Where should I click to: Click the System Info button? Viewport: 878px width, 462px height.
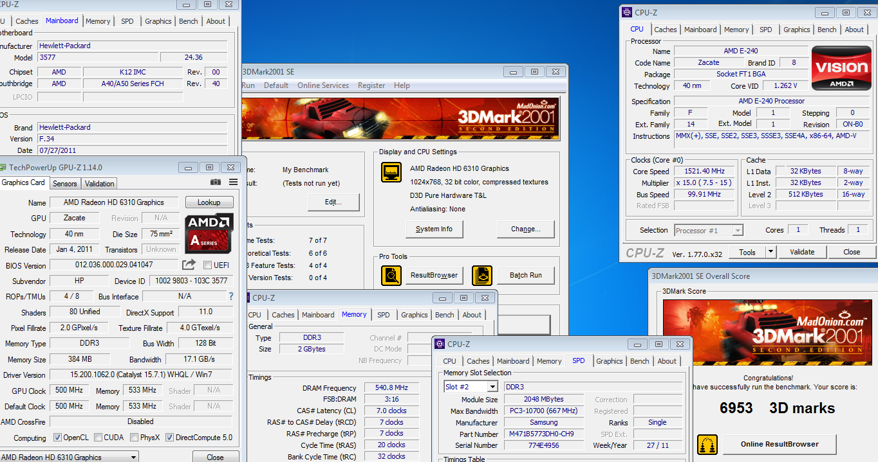(434, 229)
